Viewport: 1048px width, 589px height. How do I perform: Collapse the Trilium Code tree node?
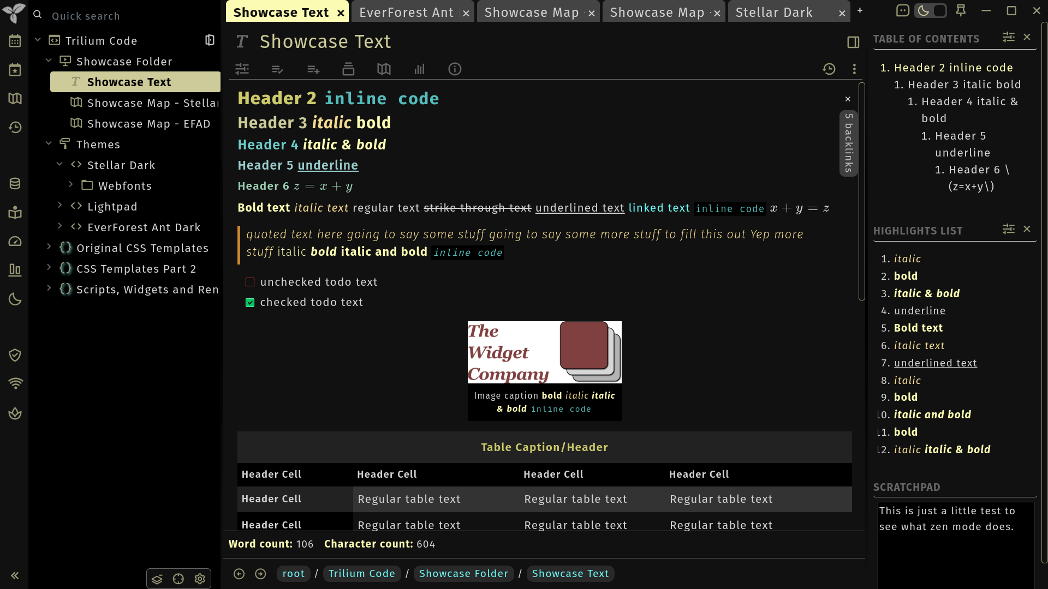(x=38, y=40)
